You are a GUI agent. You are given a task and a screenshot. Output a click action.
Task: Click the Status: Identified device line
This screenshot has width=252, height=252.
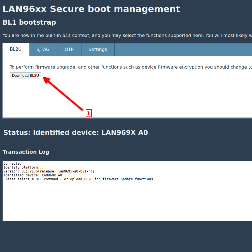click(76, 132)
